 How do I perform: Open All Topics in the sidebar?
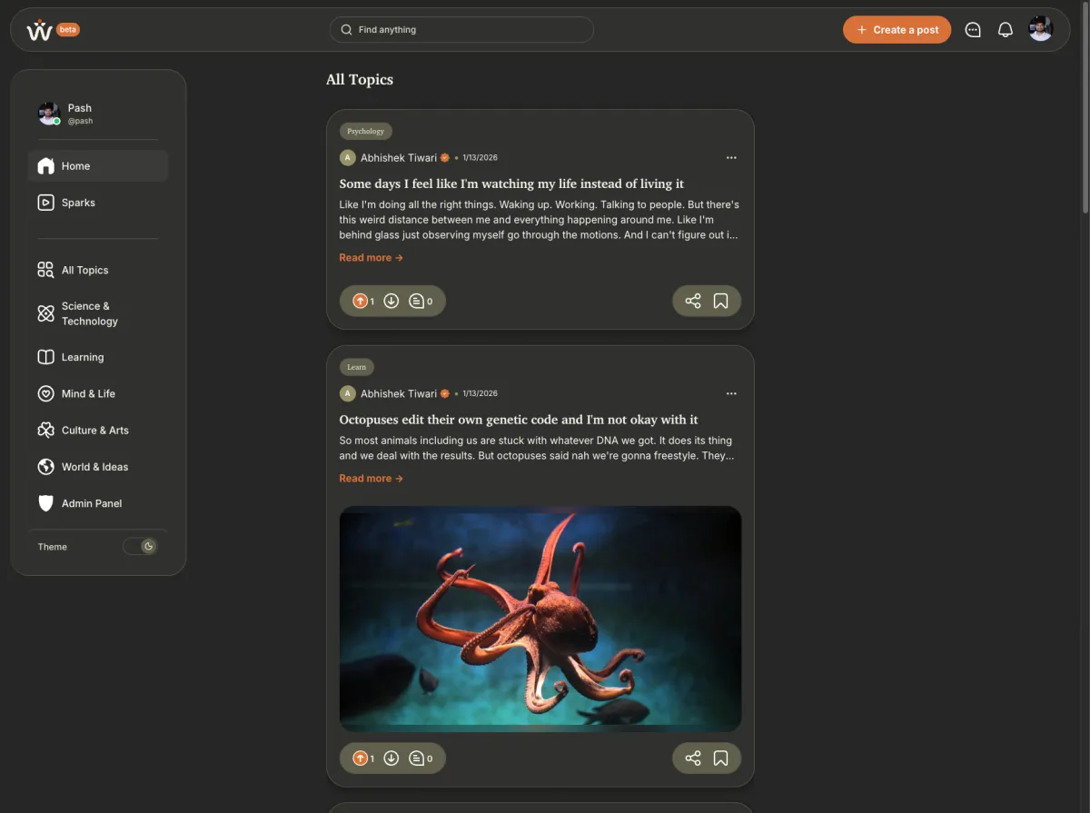[x=84, y=270]
